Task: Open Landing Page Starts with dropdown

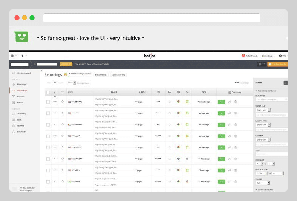Action: coord(263,125)
